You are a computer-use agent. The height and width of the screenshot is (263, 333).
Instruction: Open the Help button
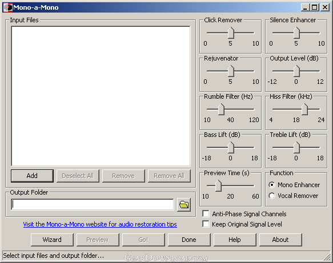point(235,240)
